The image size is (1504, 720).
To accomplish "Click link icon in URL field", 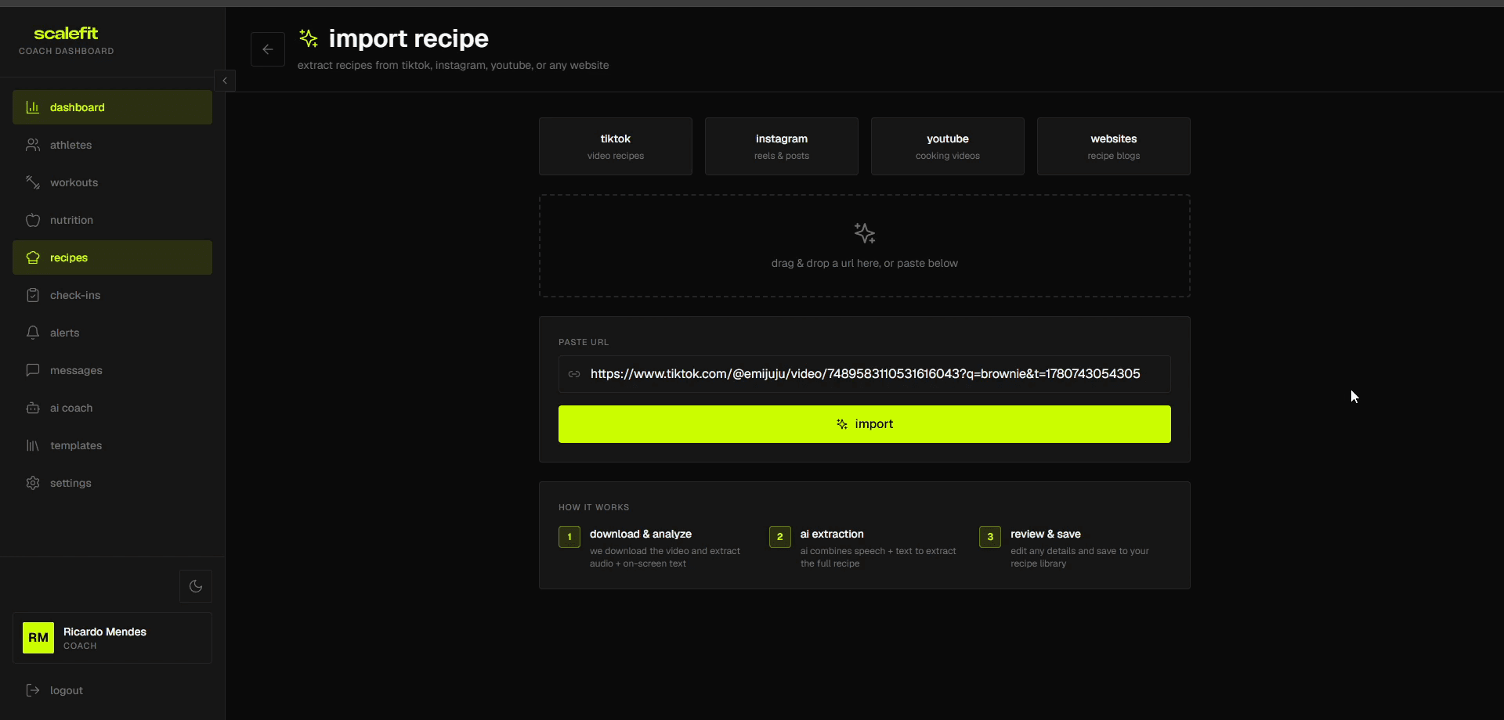I will [574, 374].
